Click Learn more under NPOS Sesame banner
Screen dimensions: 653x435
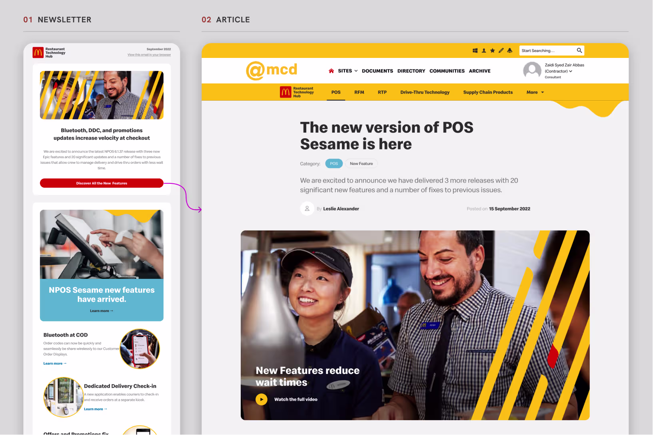click(x=102, y=311)
